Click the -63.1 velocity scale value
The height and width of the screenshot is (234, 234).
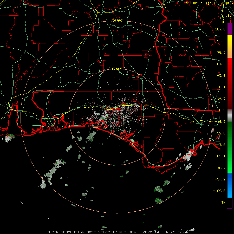(220, 156)
